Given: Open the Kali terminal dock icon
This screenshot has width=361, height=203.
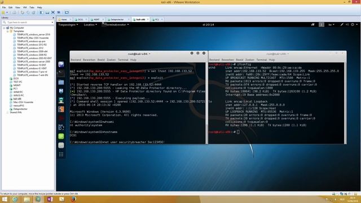Looking at the screenshot, I should [x=61, y=73].
